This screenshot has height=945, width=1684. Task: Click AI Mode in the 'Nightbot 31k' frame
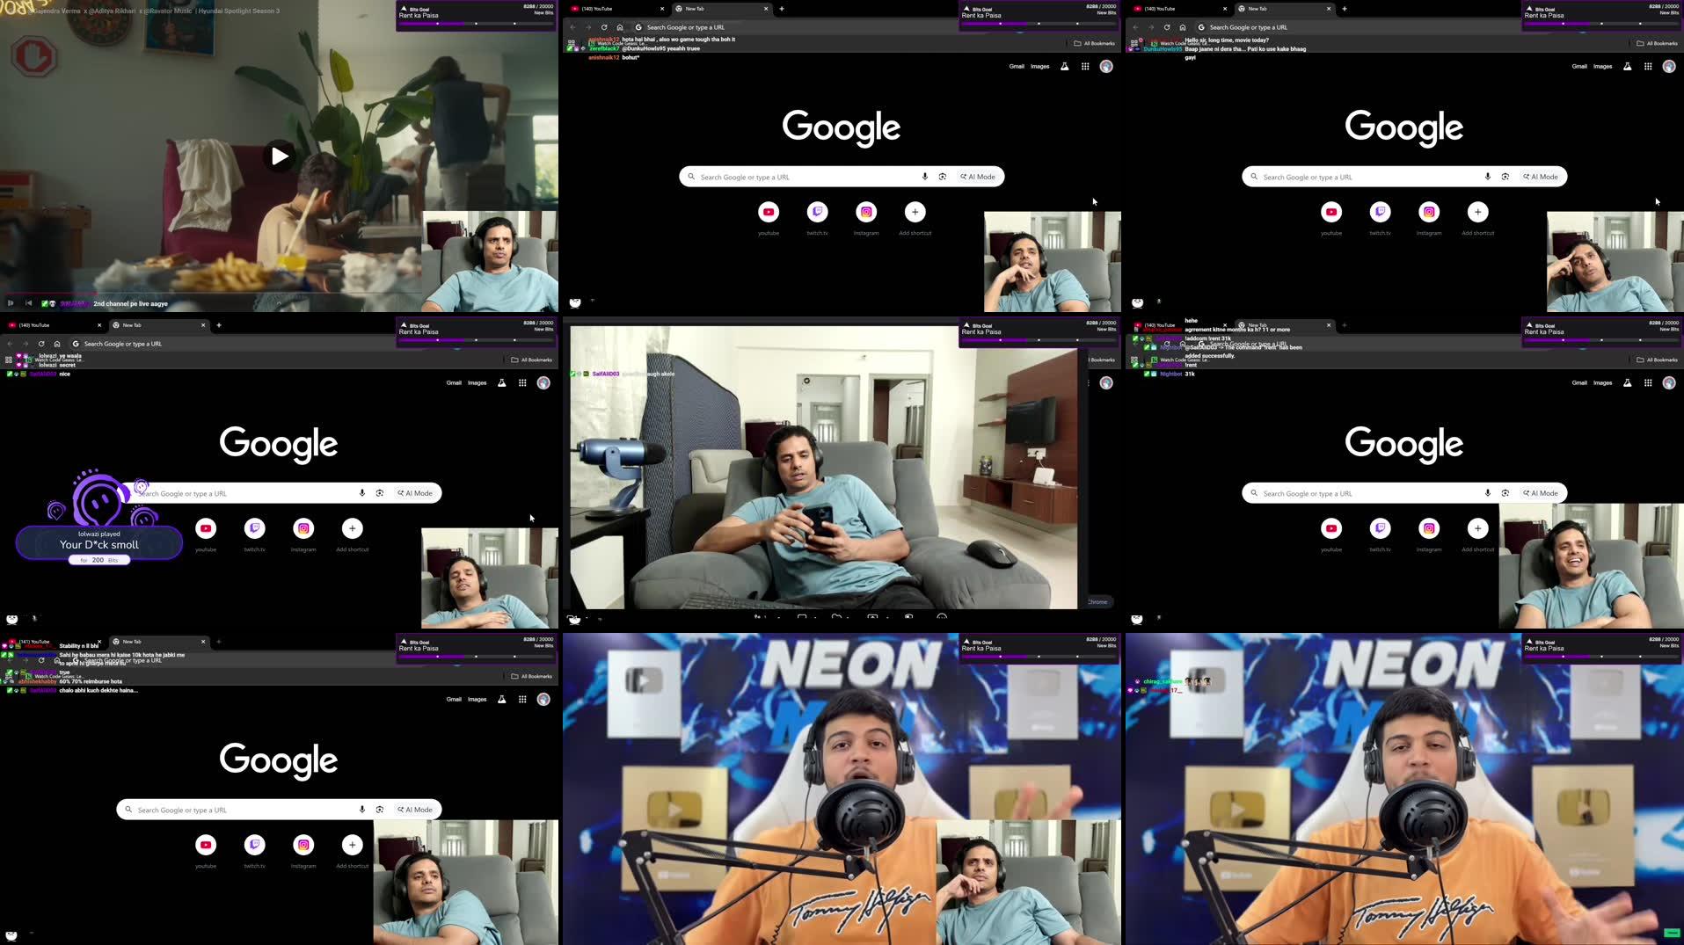pyautogui.click(x=1541, y=493)
